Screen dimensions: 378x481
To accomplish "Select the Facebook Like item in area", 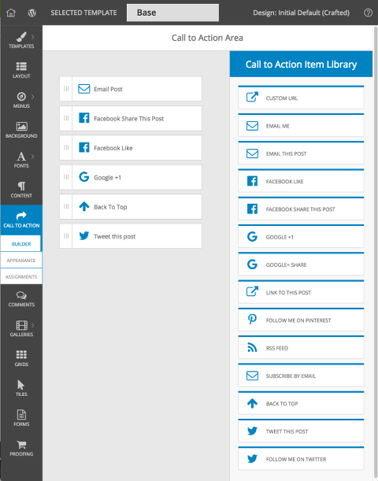I will [x=131, y=147].
